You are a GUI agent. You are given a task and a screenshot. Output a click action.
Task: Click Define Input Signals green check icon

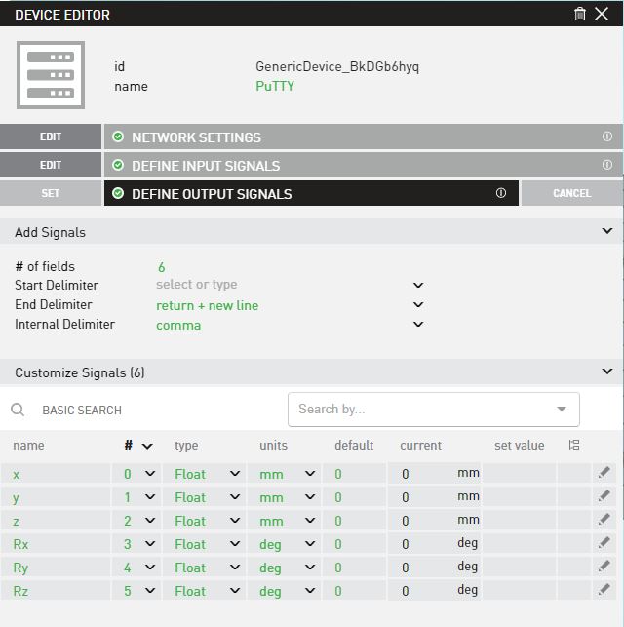coord(118,165)
